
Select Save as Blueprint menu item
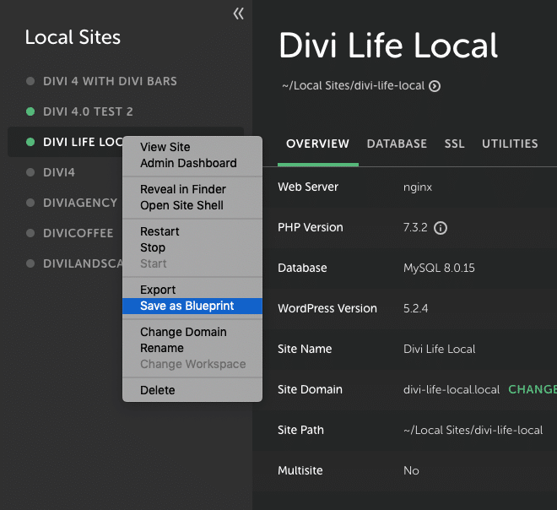pos(187,306)
